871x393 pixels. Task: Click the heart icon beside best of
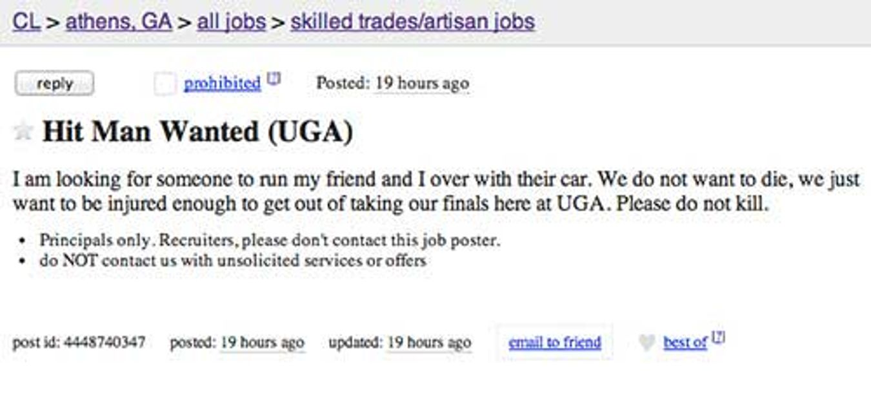pos(646,343)
